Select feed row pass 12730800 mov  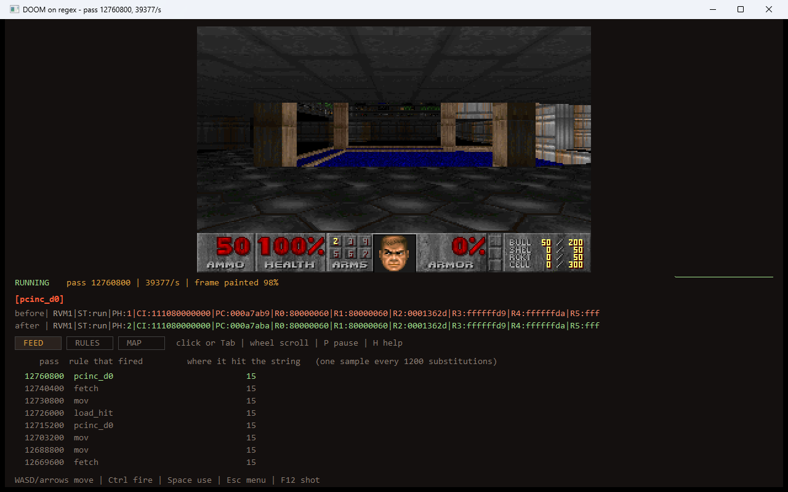click(x=140, y=401)
